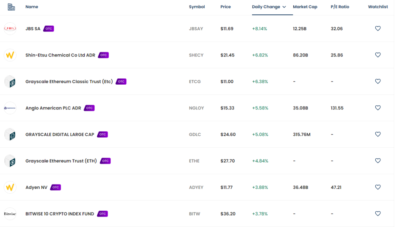Click the Grayscale Ethereum Classic Trust logo
Viewport: 402px width, 227px height.
10,81
